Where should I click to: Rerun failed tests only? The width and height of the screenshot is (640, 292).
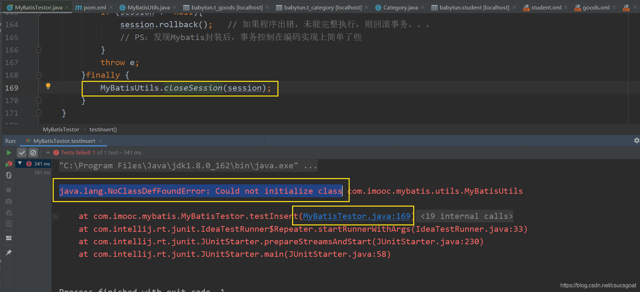pyautogui.click(x=9, y=164)
